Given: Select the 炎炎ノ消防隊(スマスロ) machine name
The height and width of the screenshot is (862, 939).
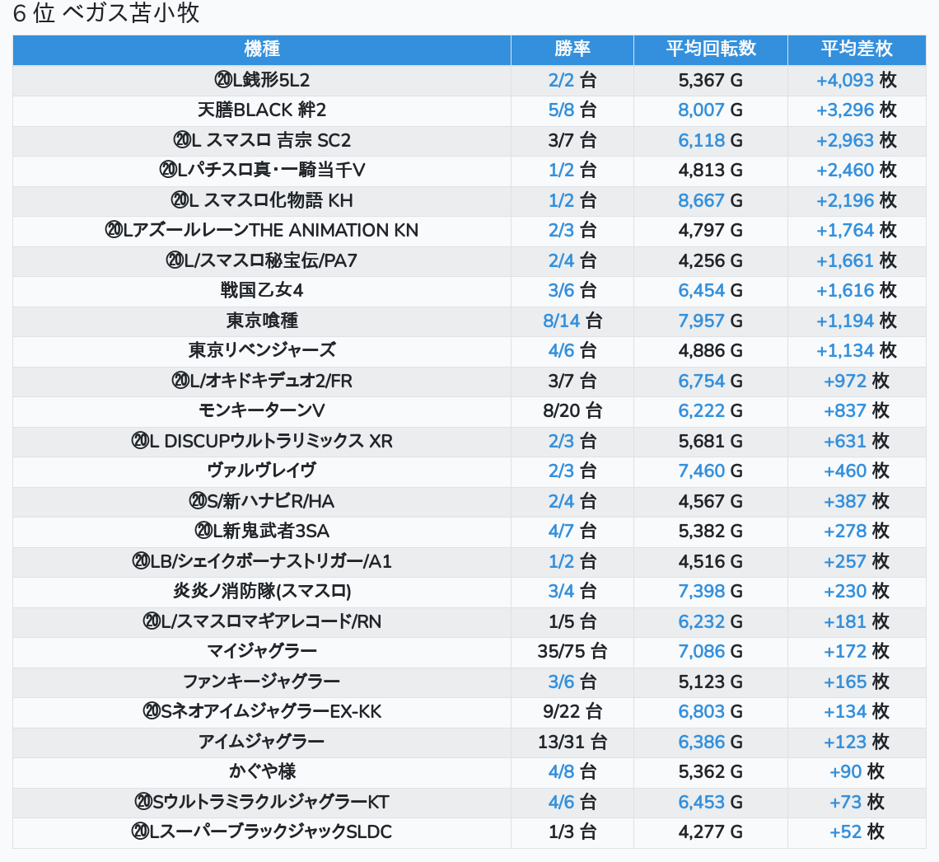Looking at the screenshot, I should tap(262, 591).
